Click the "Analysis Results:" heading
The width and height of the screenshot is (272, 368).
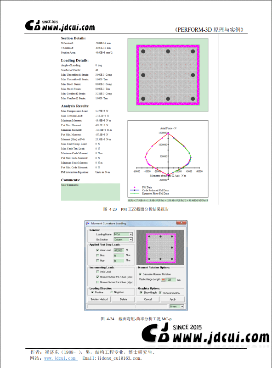click(75, 106)
